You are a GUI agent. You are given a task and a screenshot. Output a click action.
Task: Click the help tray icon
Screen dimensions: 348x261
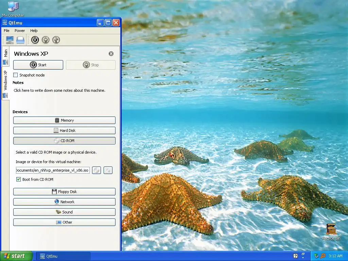click(295, 256)
